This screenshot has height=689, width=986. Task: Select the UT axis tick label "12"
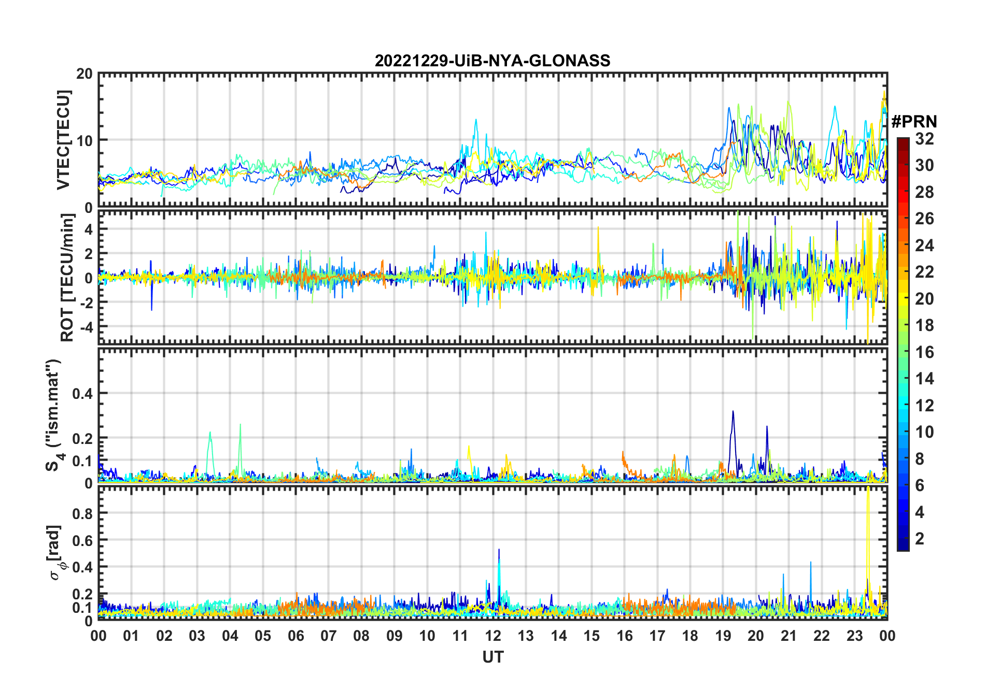coord(493,636)
